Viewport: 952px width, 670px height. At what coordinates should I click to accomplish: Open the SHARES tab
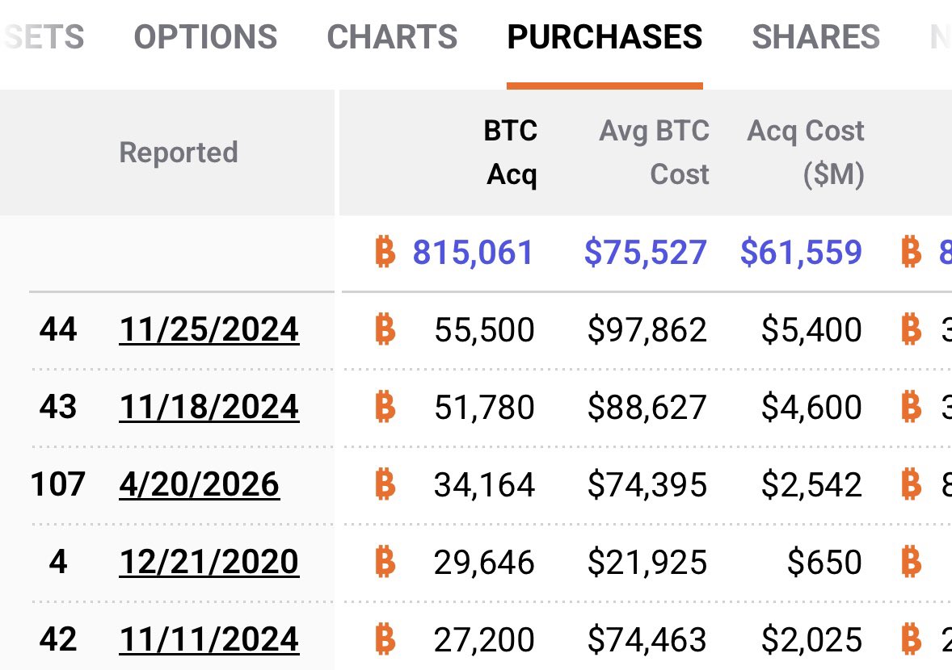pyautogui.click(x=815, y=37)
